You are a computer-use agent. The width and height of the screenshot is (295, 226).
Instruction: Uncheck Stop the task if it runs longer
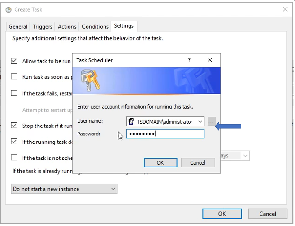(x=14, y=125)
